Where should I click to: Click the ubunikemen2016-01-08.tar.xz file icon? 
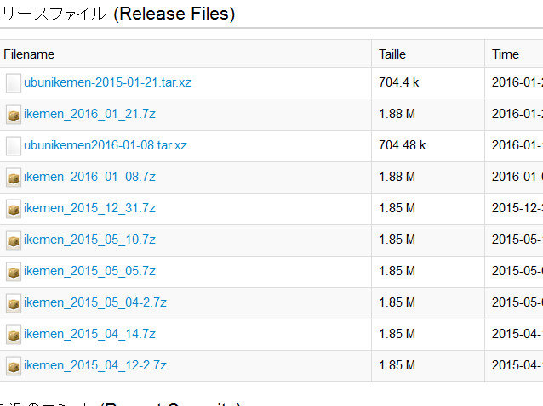pos(13,146)
